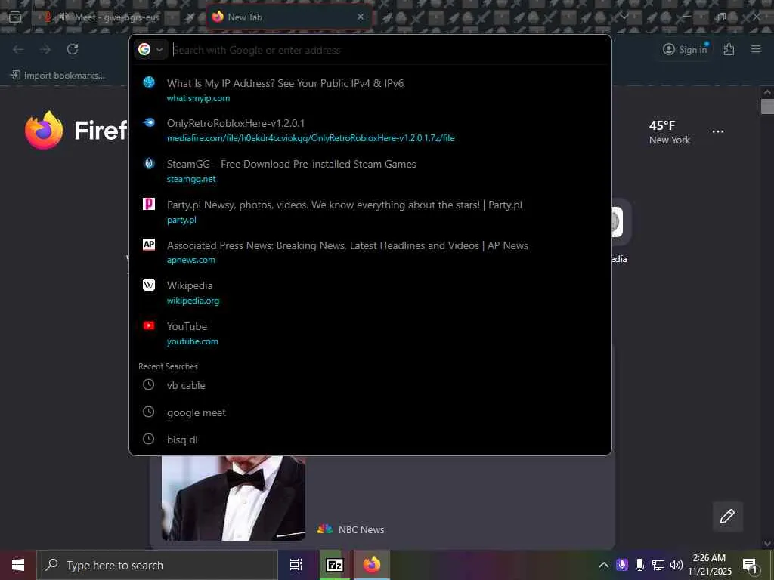Reload the current page
The height and width of the screenshot is (580, 774).
click(73, 49)
